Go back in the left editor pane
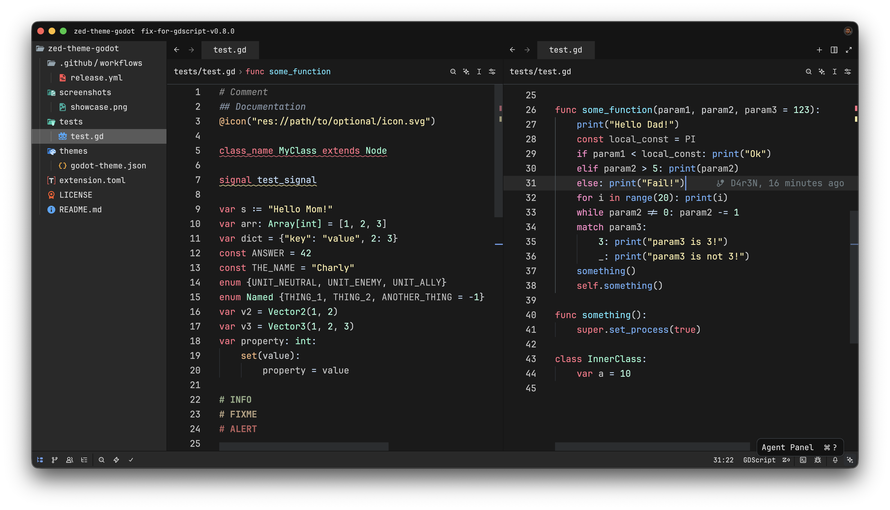This screenshot has width=890, height=510. [176, 50]
